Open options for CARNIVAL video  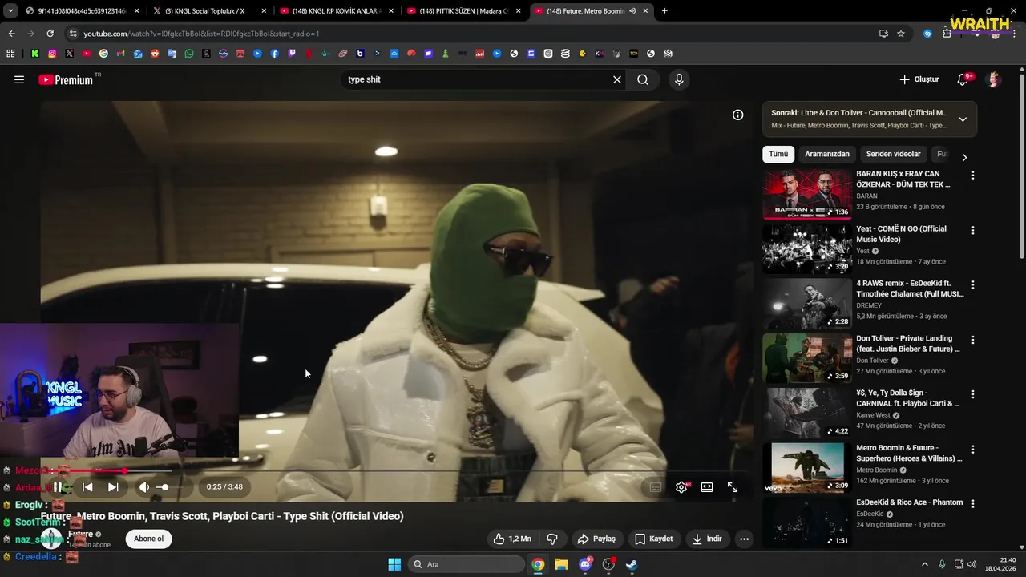pyautogui.click(x=973, y=394)
